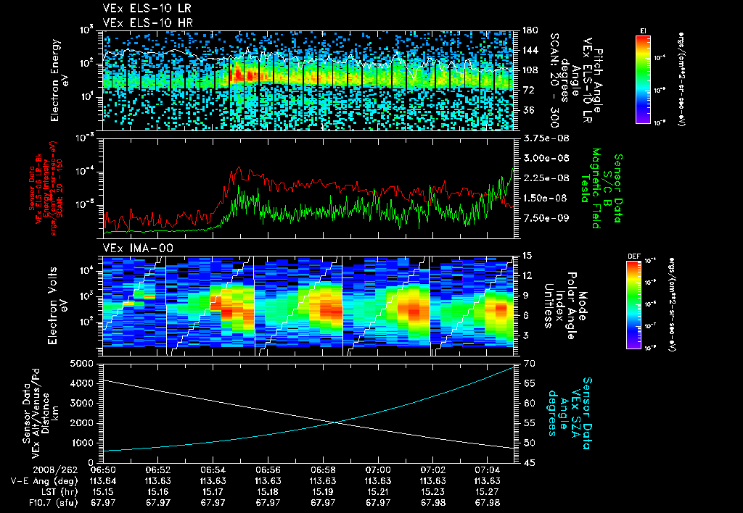743x513 pixels.
Task: Click the green magnetic field spike at the right edge of the plot
Action: [x=512, y=170]
